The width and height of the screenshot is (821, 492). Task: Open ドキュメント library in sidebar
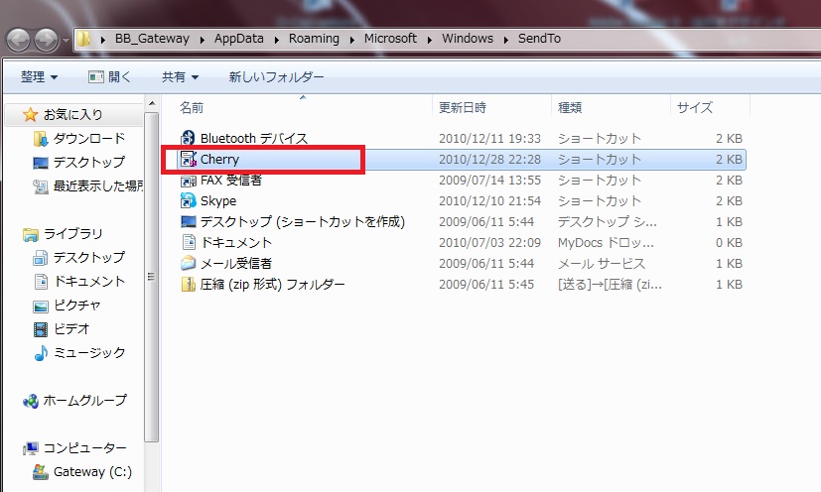pyautogui.click(x=89, y=281)
